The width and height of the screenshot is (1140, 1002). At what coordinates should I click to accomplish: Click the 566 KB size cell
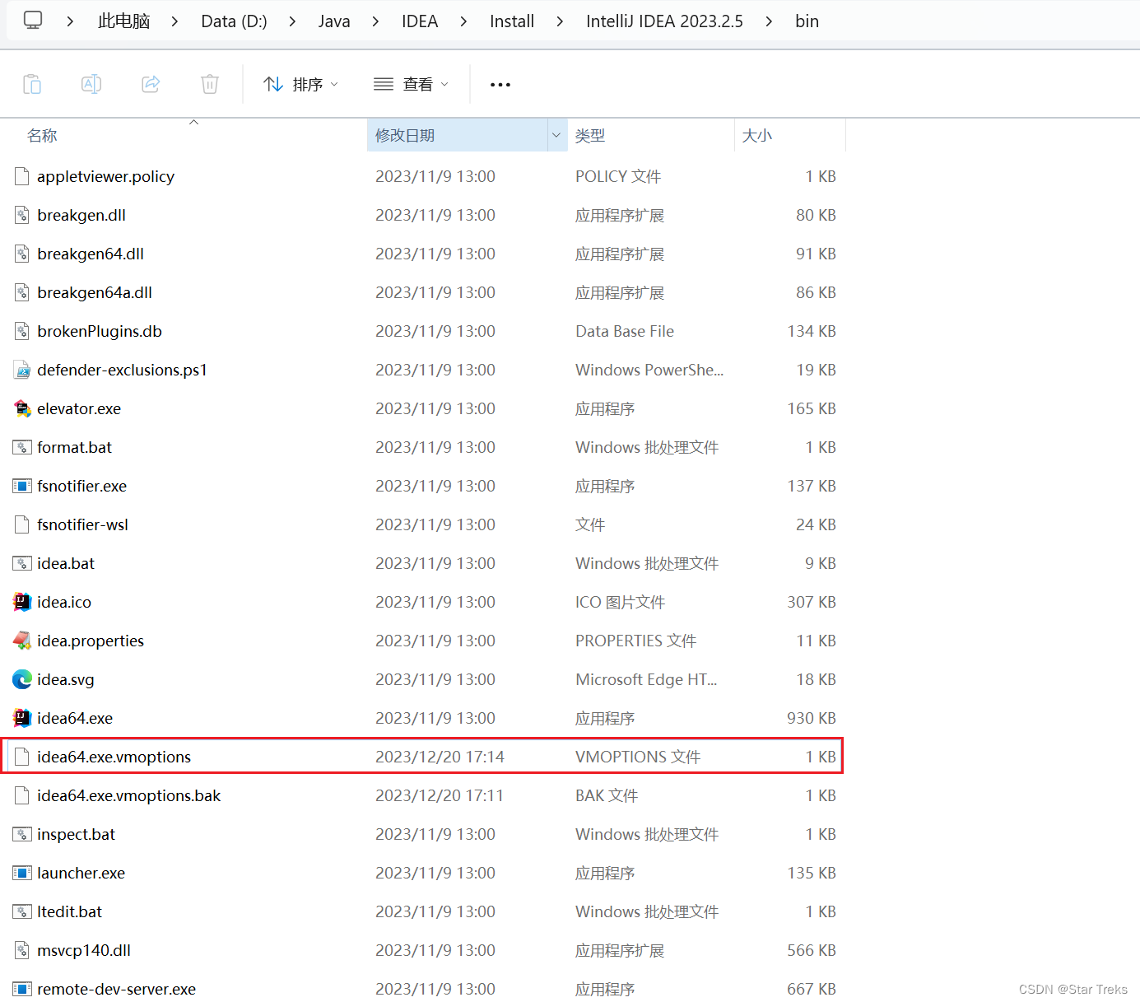[x=811, y=950]
